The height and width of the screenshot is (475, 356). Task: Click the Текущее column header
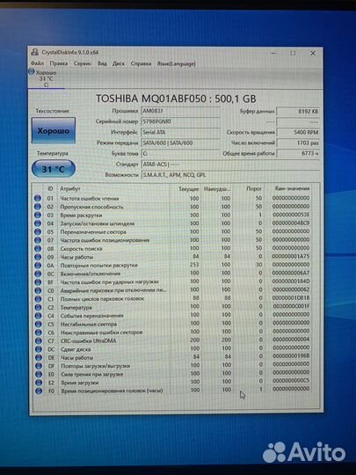tap(189, 189)
